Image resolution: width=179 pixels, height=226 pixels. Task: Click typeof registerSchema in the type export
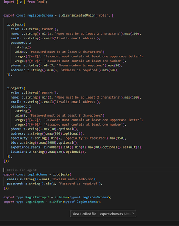[x=90, y=197]
